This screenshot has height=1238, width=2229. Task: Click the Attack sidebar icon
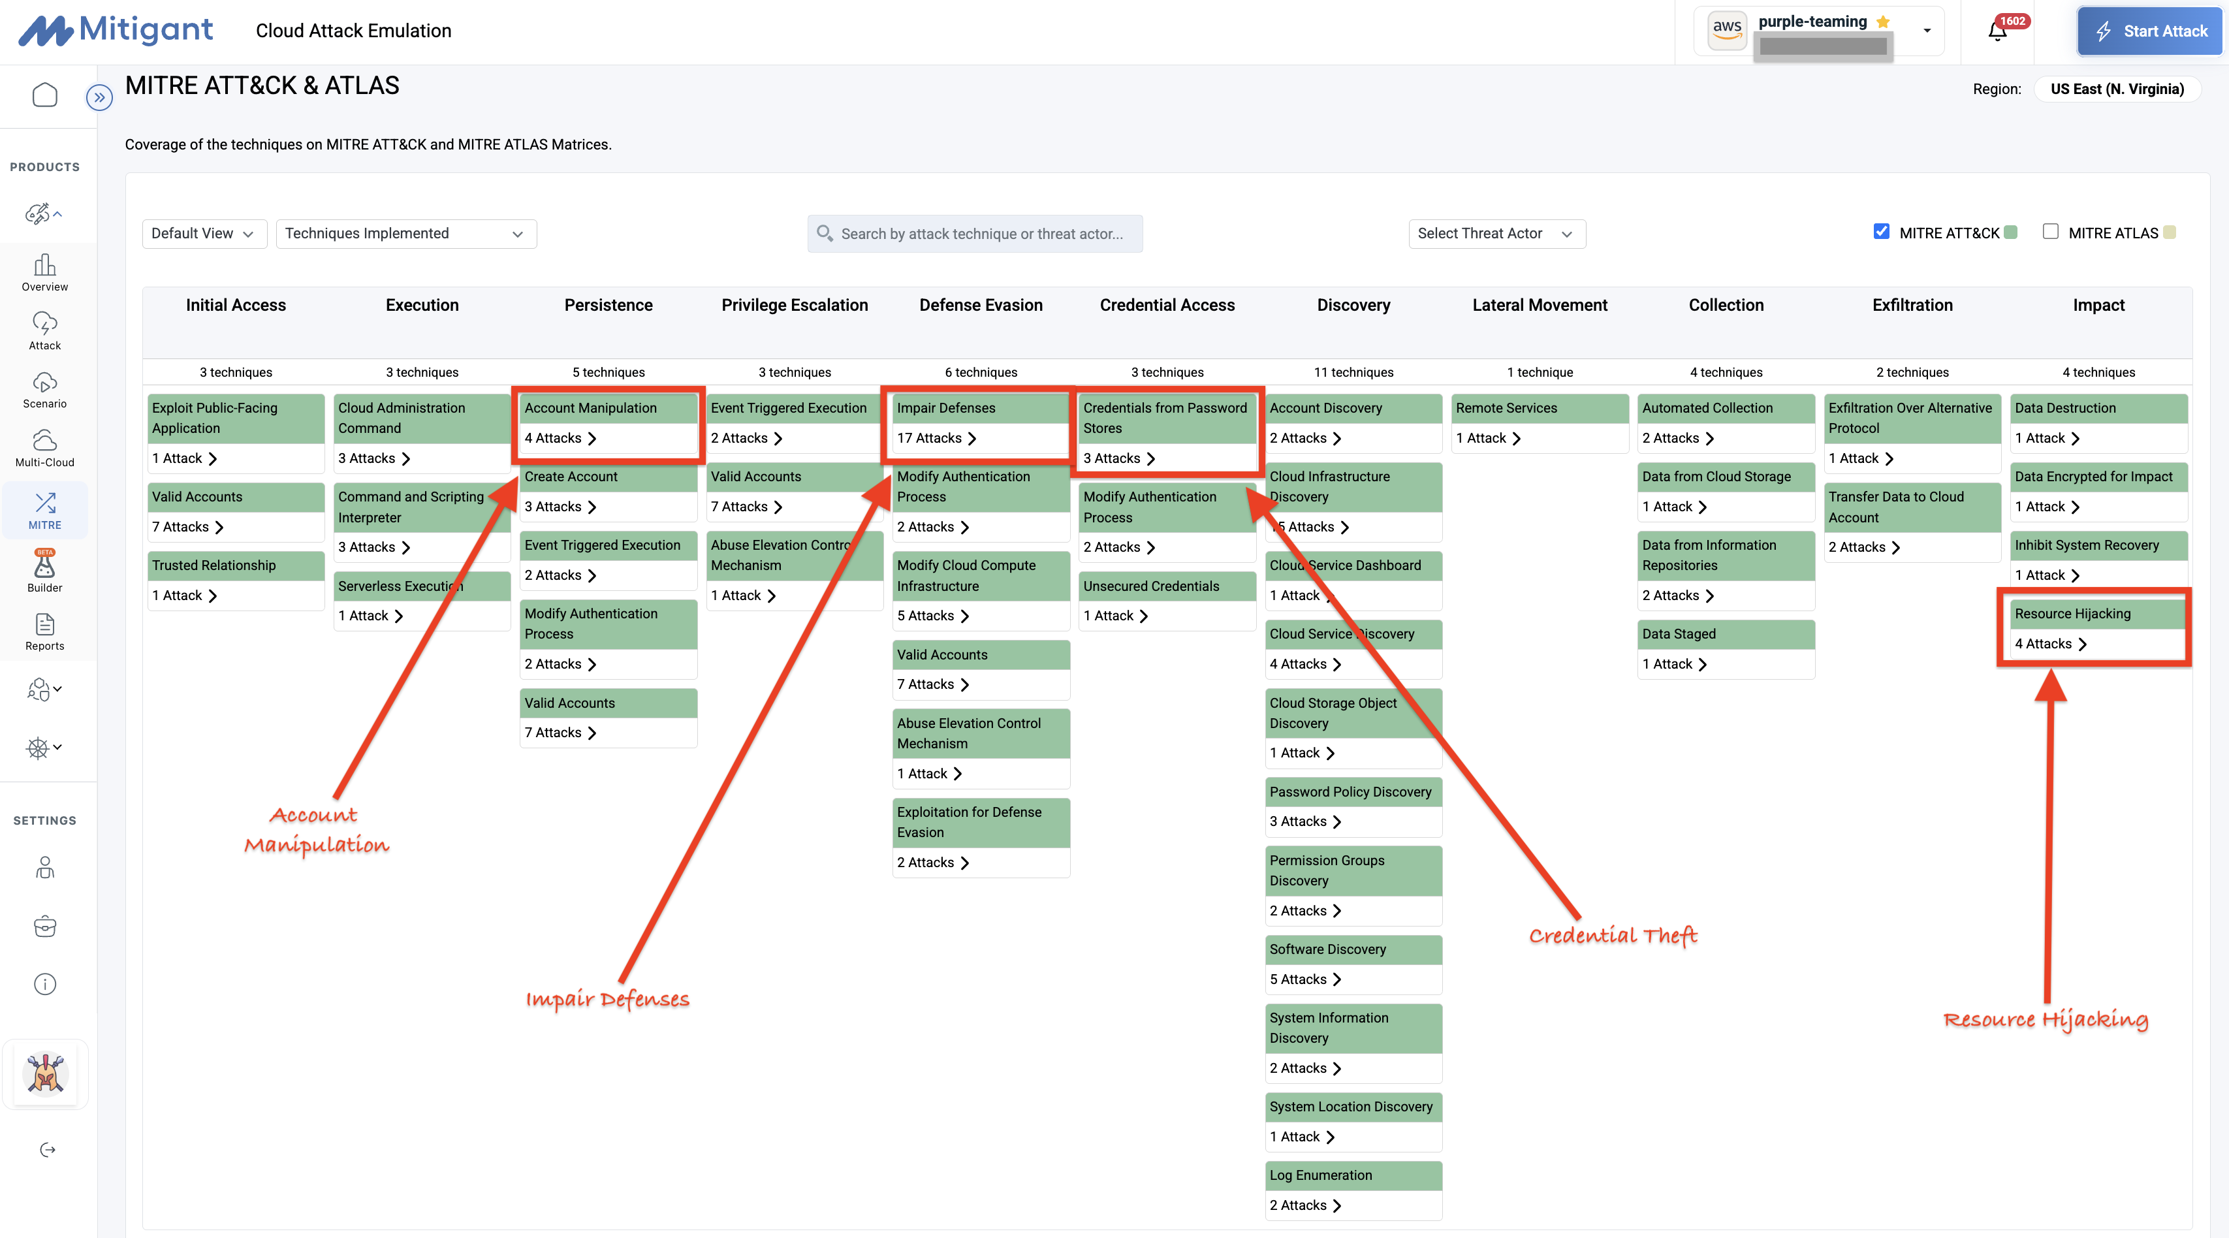[44, 330]
